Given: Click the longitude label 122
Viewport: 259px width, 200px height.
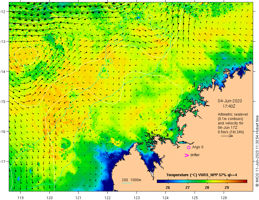Looking at the screenshot, I should pos(107,198).
